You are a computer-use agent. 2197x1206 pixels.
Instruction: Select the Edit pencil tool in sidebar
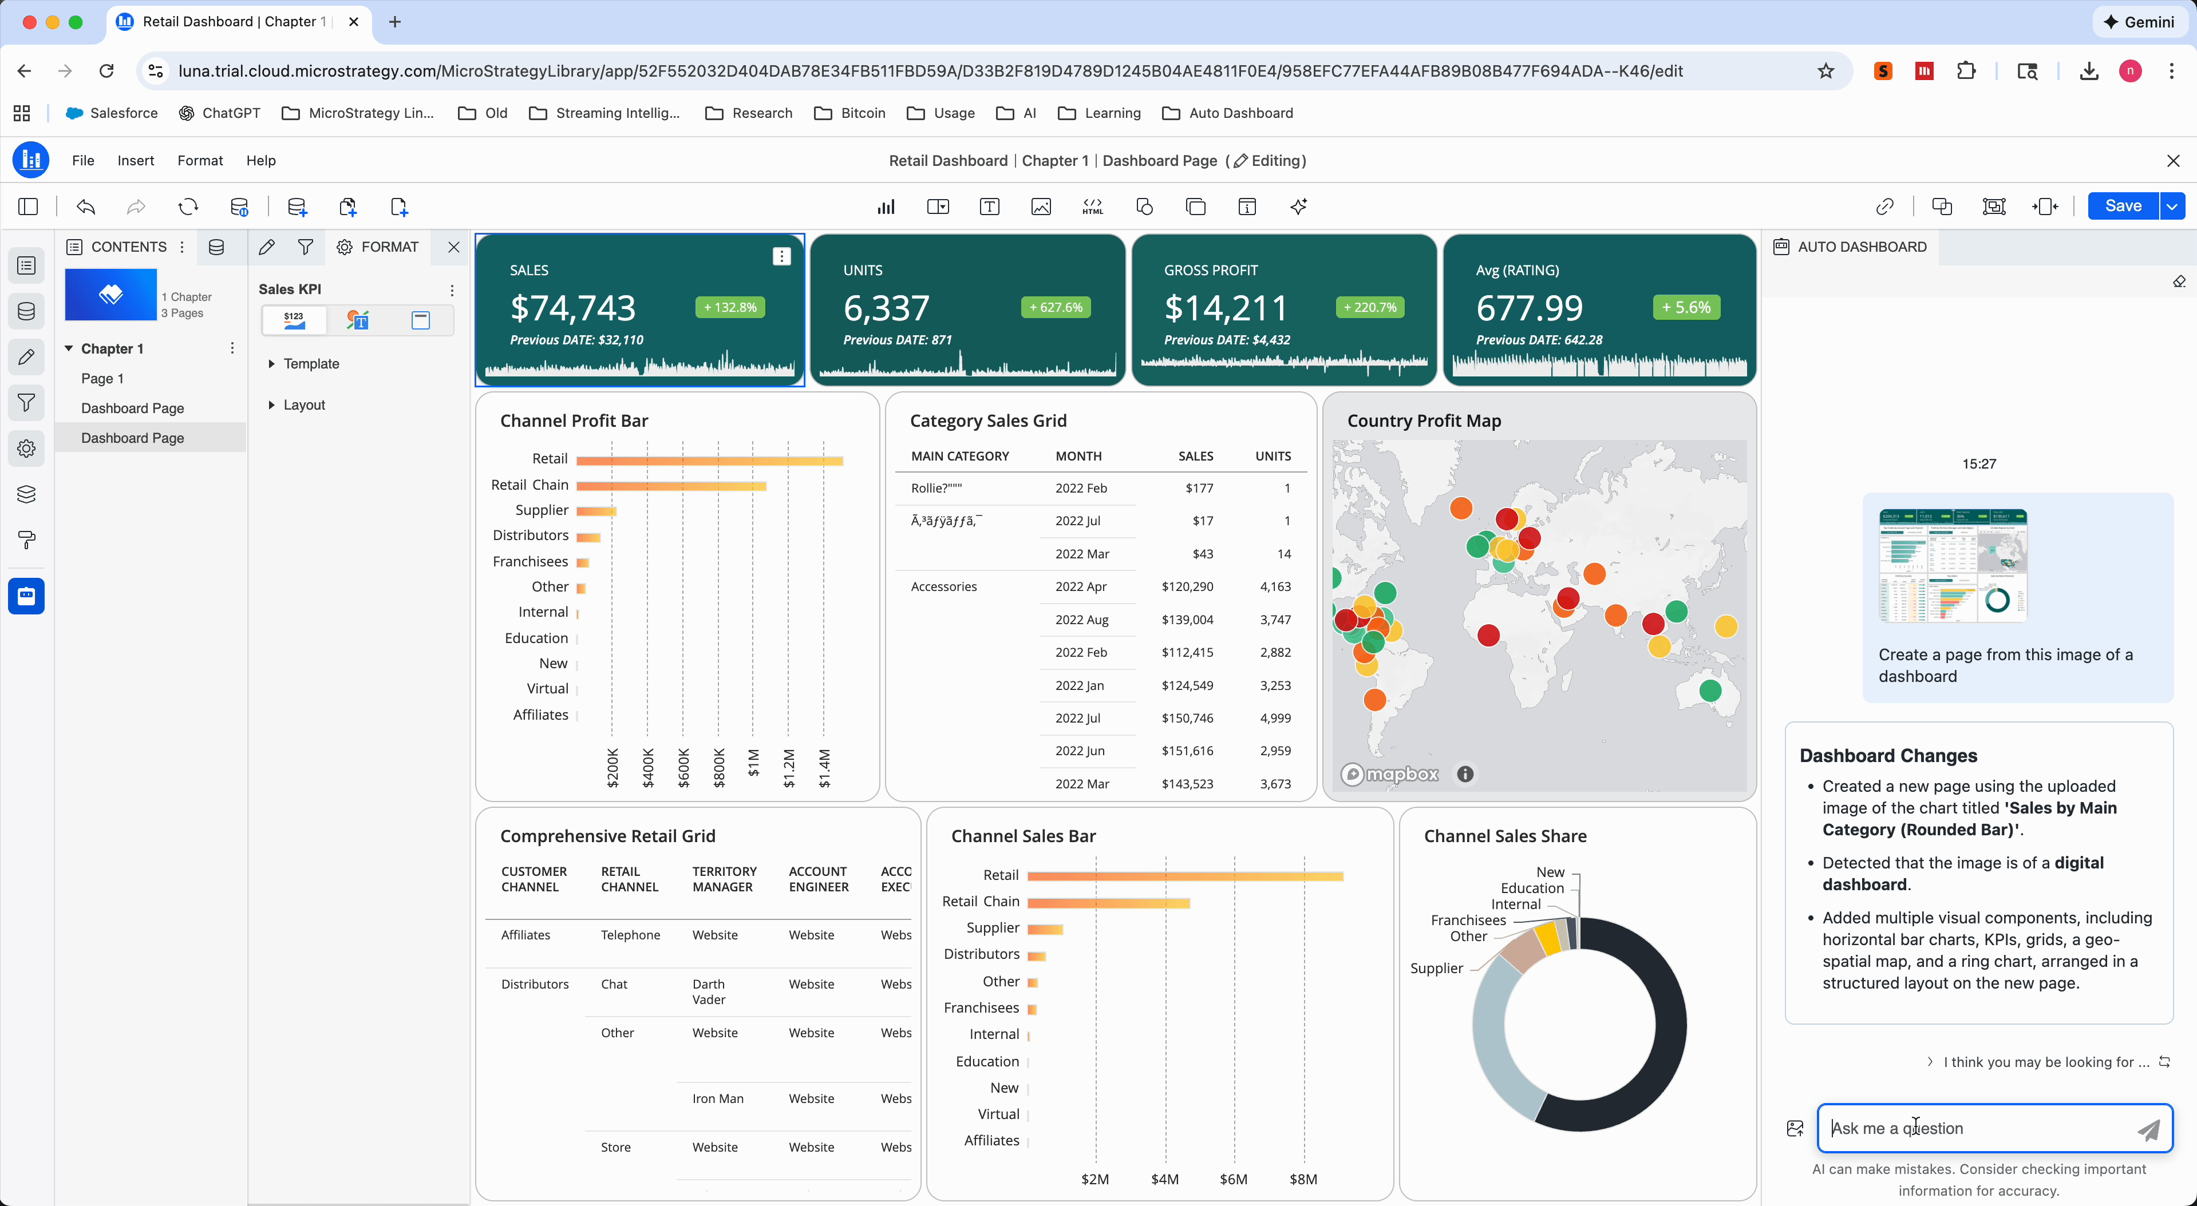tap(26, 356)
